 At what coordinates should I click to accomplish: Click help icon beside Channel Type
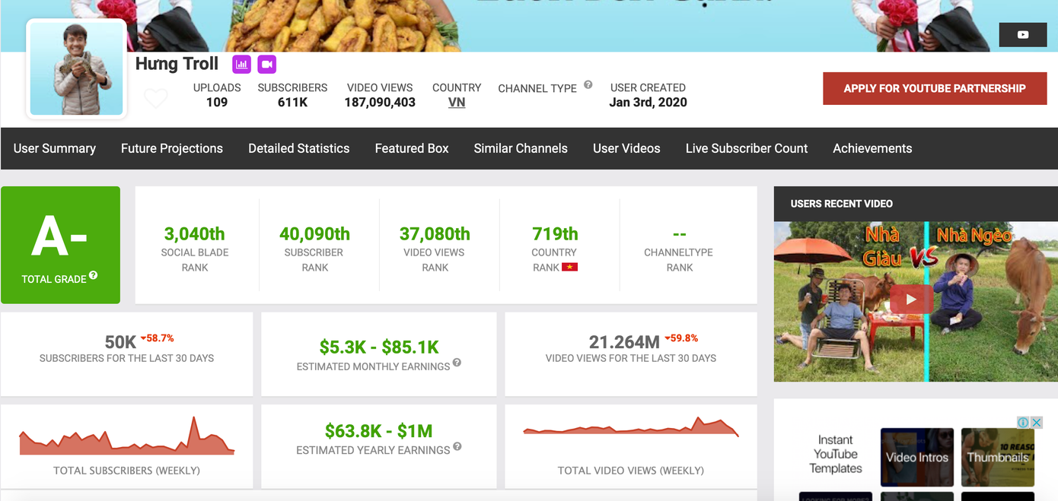588,85
